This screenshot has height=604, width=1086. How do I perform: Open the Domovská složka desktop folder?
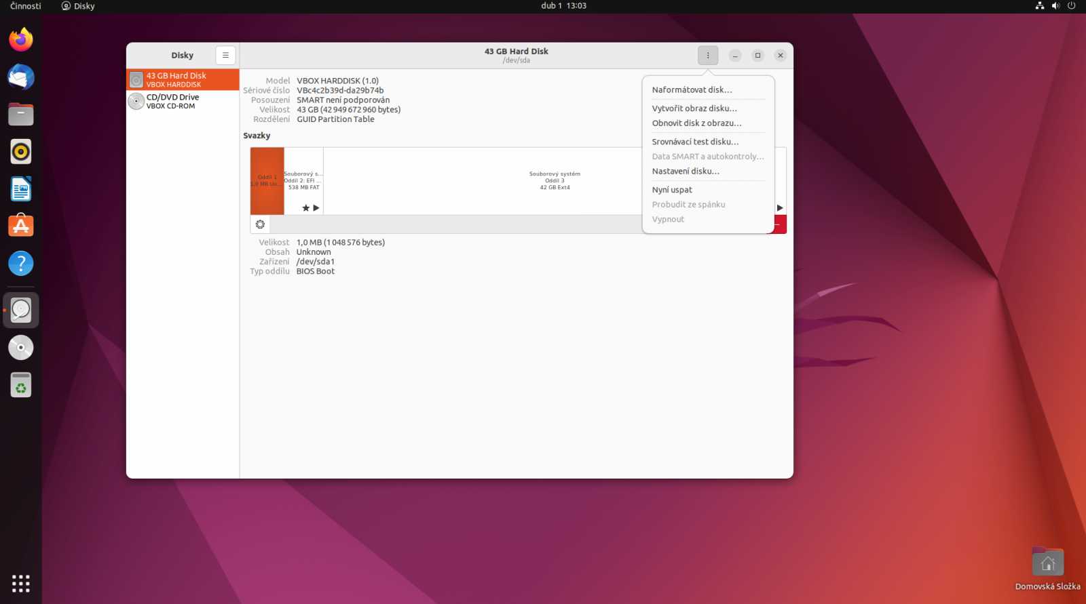(x=1048, y=568)
